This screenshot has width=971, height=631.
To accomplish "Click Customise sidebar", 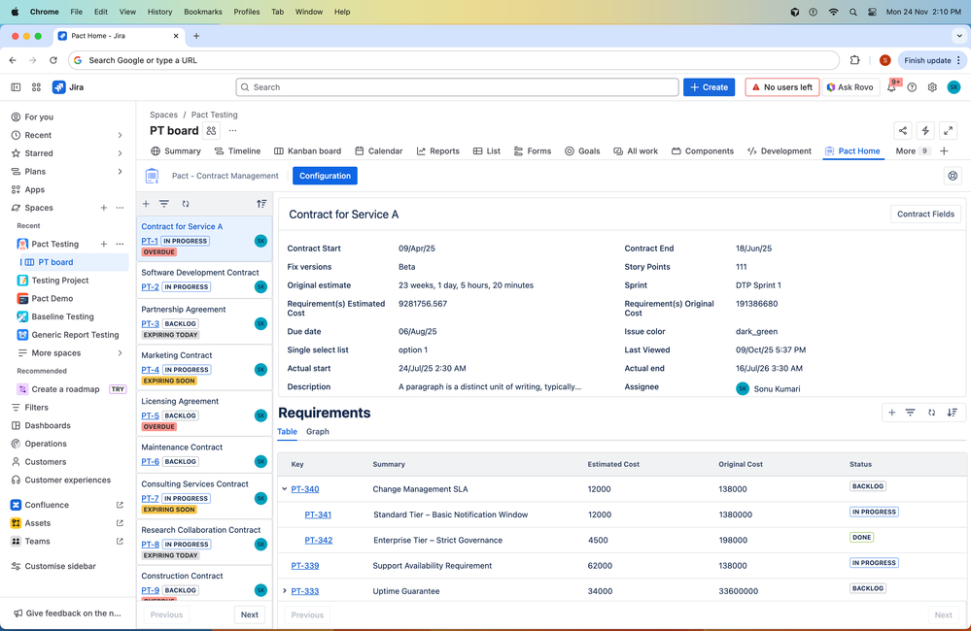I will point(60,566).
